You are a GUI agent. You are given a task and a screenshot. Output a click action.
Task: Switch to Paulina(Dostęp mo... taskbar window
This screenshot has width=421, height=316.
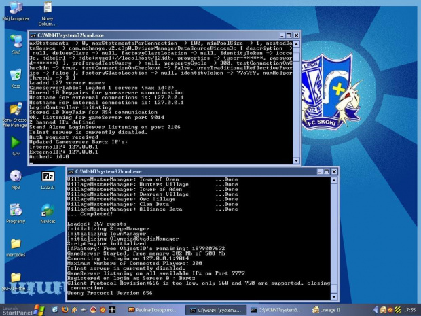click(153, 310)
